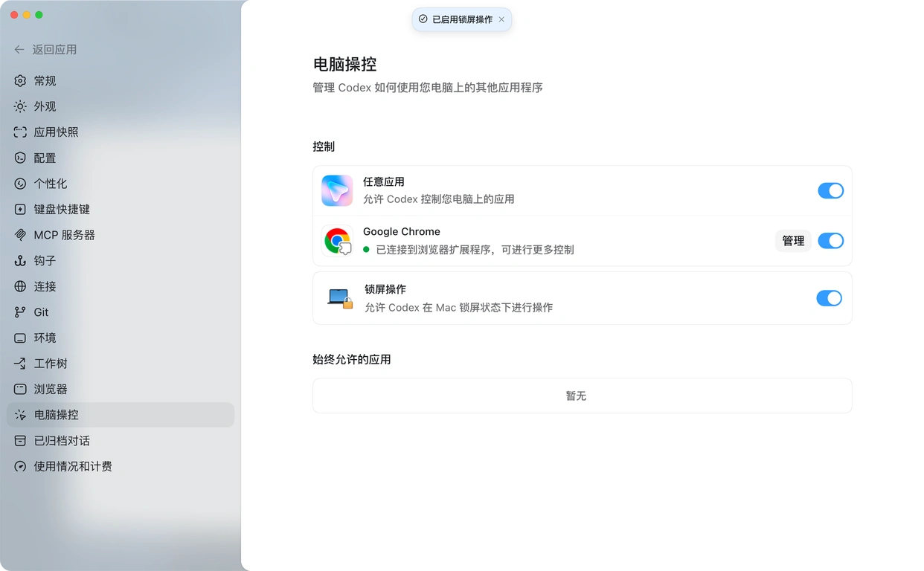Click the 电脑操控 page heading
This screenshot has width=924, height=571.
pyautogui.click(x=344, y=64)
